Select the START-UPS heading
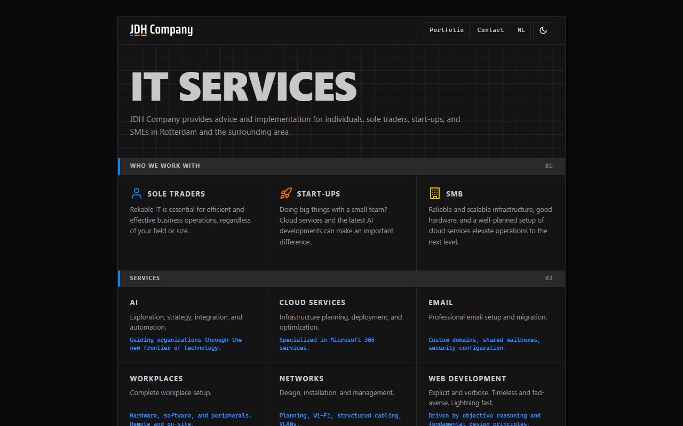Viewport: 683px width, 426px height. click(319, 194)
